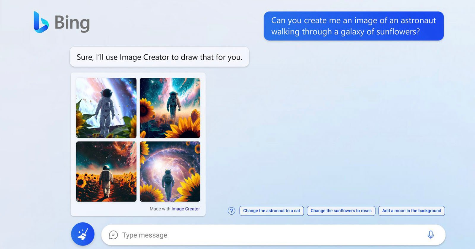This screenshot has width=475, height=249.
Task: Click the new topic broom button
Action: coord(83,234)
